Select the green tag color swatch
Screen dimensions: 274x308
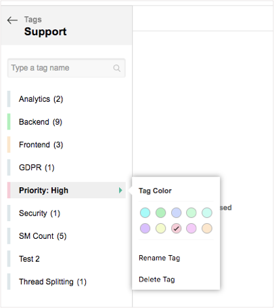coord(160,213)
